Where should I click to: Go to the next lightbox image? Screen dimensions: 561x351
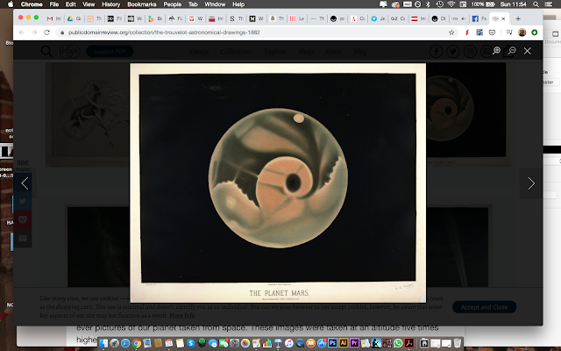(531, 183)
